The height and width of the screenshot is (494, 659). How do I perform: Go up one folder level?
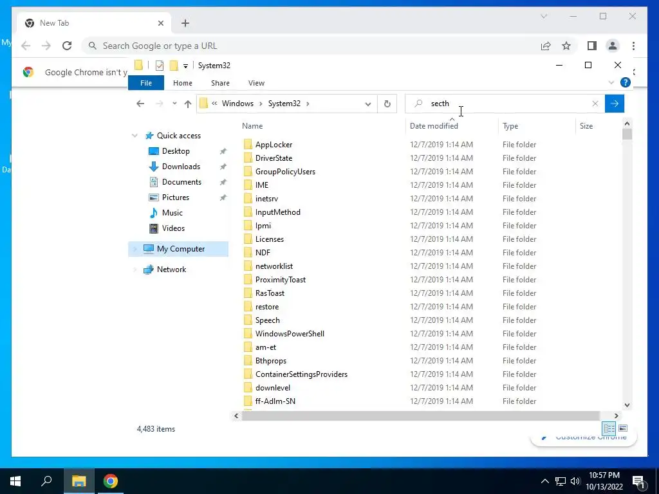[188, 104]
